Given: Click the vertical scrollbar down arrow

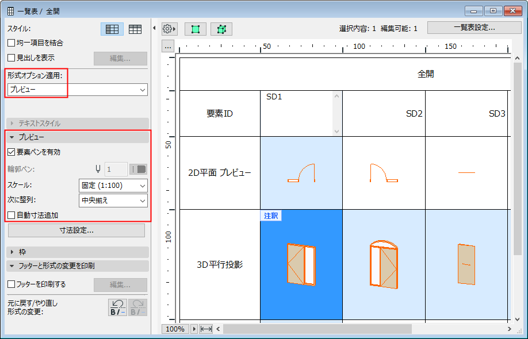Looking at the screenshot, I should pyautogui.click(x=518, y=319).
